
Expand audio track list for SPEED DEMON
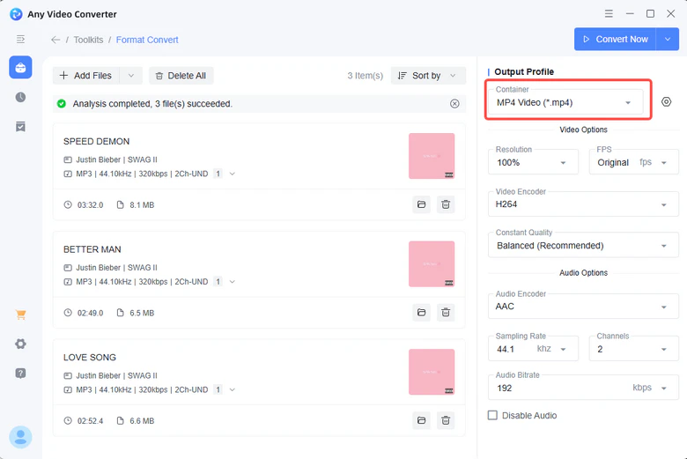point(233,174)
